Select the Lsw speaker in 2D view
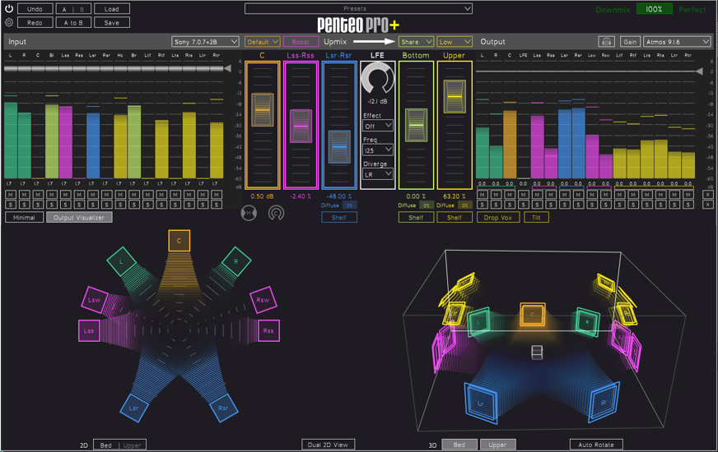The width and height of the screenshot is (718, 452). pos(95,300)
